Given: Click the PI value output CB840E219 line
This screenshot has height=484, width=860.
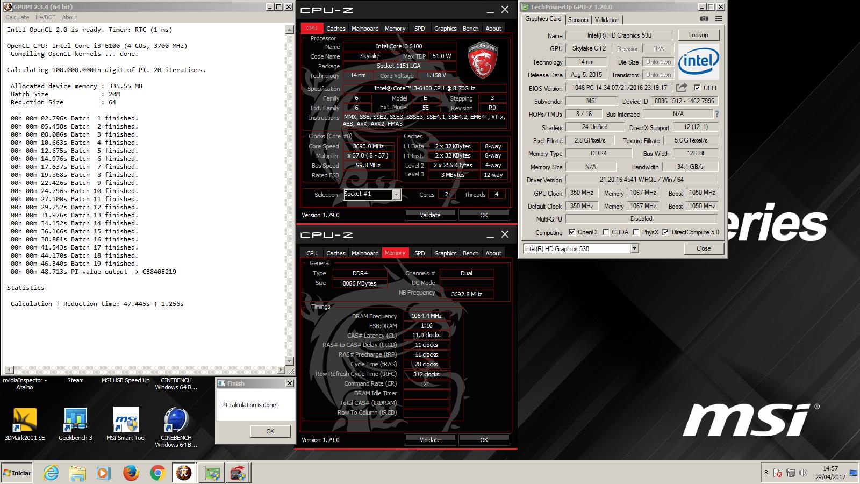Looking at the screenshot, I should (94, 272).
